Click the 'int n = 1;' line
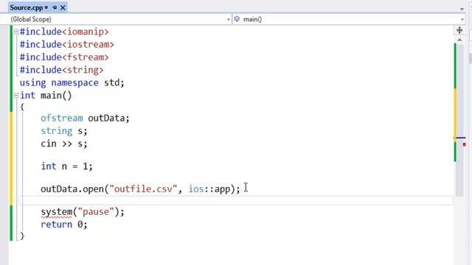472x265 pixels. click(x=66, y=166)
